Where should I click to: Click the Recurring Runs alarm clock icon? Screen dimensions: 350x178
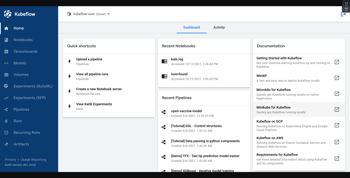point(6,133)
